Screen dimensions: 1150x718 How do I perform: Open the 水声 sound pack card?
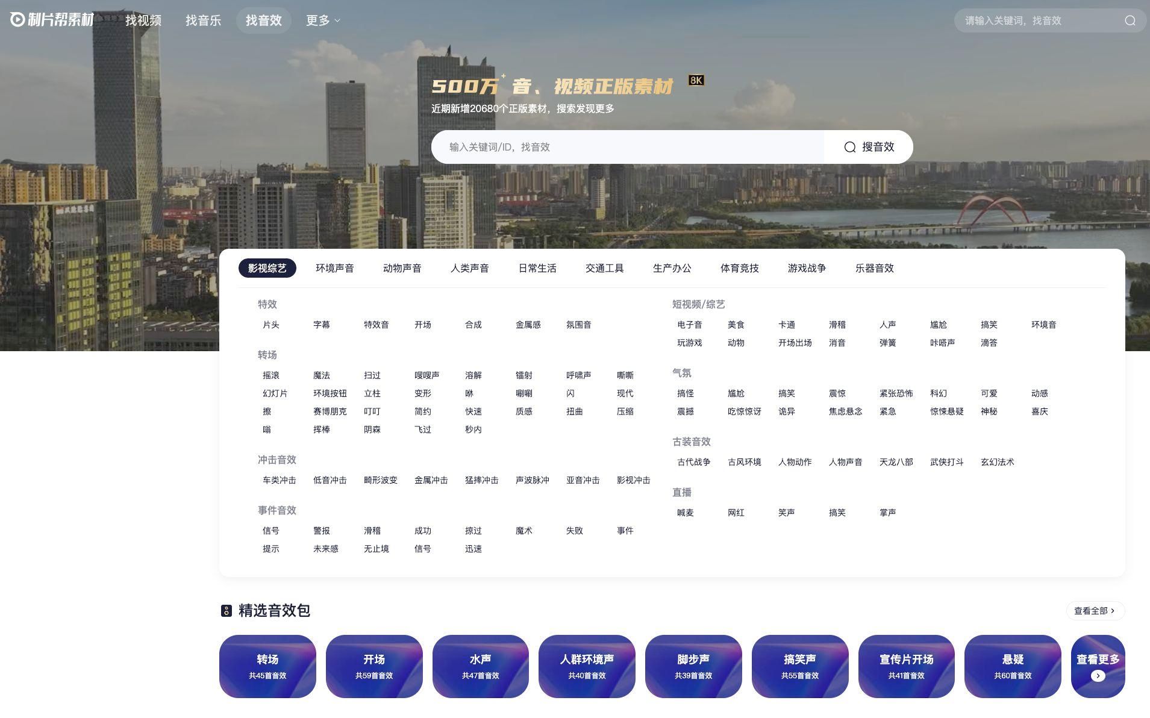coord(481,666)
